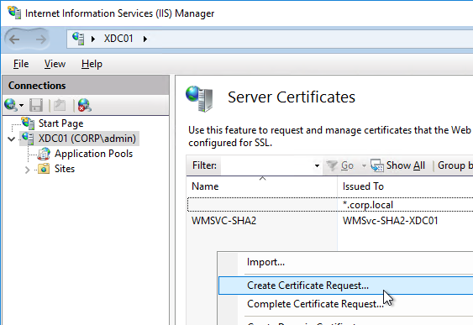Open the Filter combo box dropdown
The height and width of the screenshot is (325, 473).
(317, 165)
